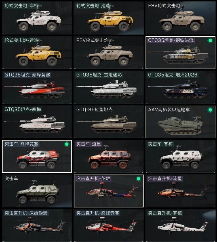Select the 突击直升机-原始伪装 helicopter
The image size is (217, 242).
click(37, 226)
